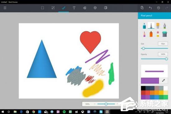Pick the taupe brownish-grey swatch
171x114 pixels.
click(x=157, y=88)
